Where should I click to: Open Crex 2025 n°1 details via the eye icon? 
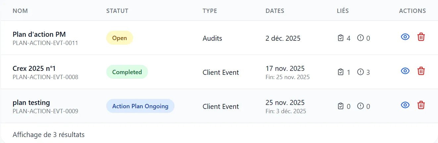(x=405, y=71)
